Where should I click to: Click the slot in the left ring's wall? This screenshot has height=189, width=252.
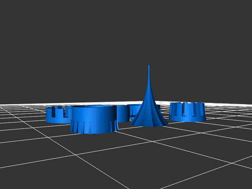[x=53, y=112]
